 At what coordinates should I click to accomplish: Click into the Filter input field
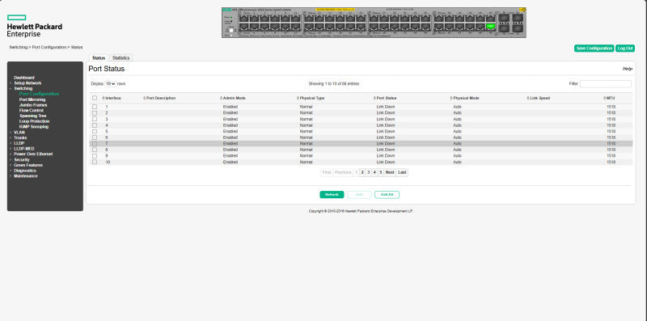click(x=605, y=84)
